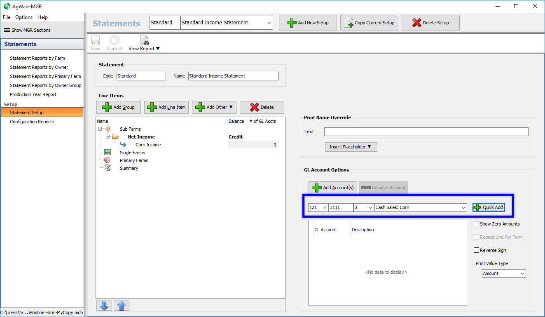The height and width of the screenshot is (317, 545).
Task: Click the Single Farms picture icon
Action: pos(108,153)
